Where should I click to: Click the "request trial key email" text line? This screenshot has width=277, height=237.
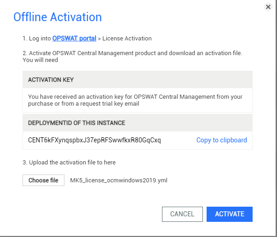click(x=84, y=103)
